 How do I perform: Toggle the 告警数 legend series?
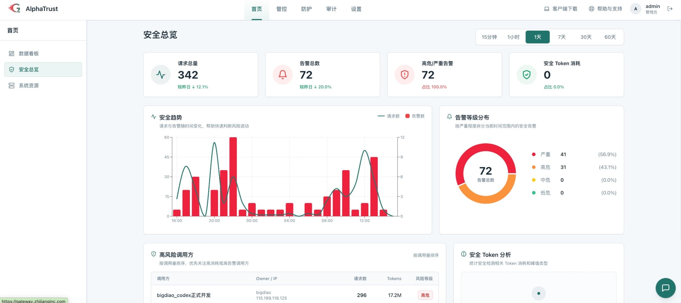(x=415, y=116)
